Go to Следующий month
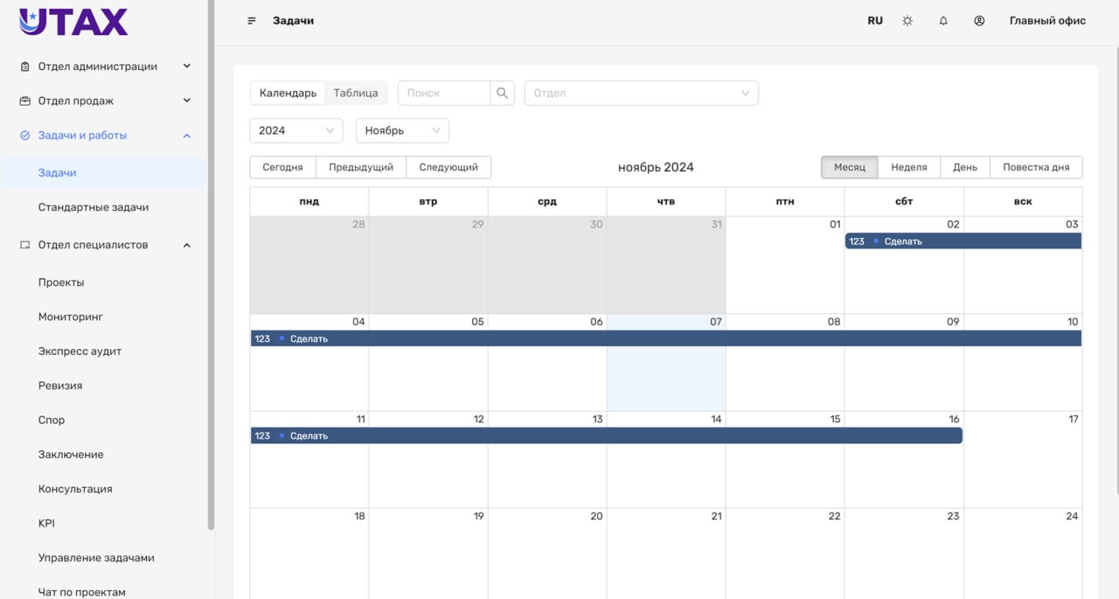This screenshot has height=599, width=1119. click(x=448, y=167)
